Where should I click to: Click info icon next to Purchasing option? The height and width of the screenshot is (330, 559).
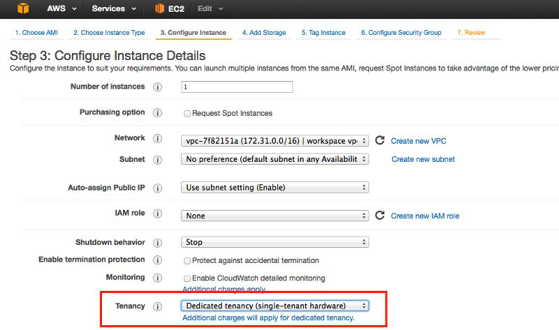click(x=157, y=113)
